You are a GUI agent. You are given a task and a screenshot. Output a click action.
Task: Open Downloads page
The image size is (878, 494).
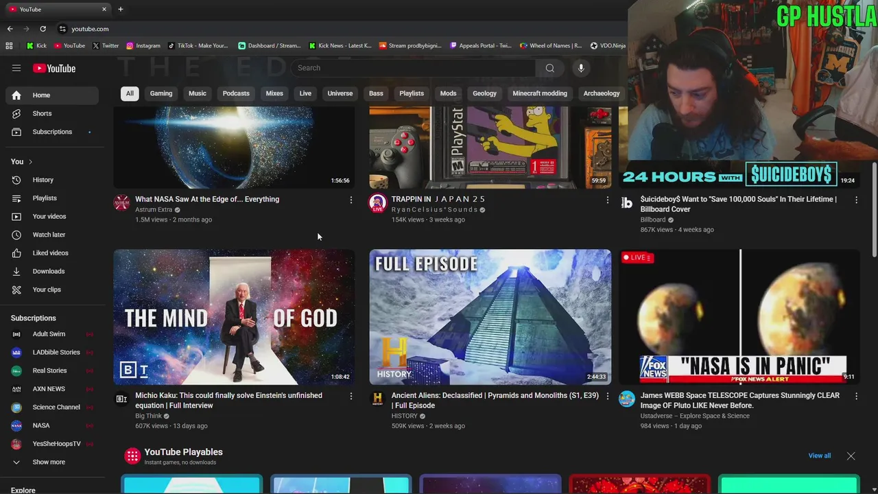click(x=54, y=271)
